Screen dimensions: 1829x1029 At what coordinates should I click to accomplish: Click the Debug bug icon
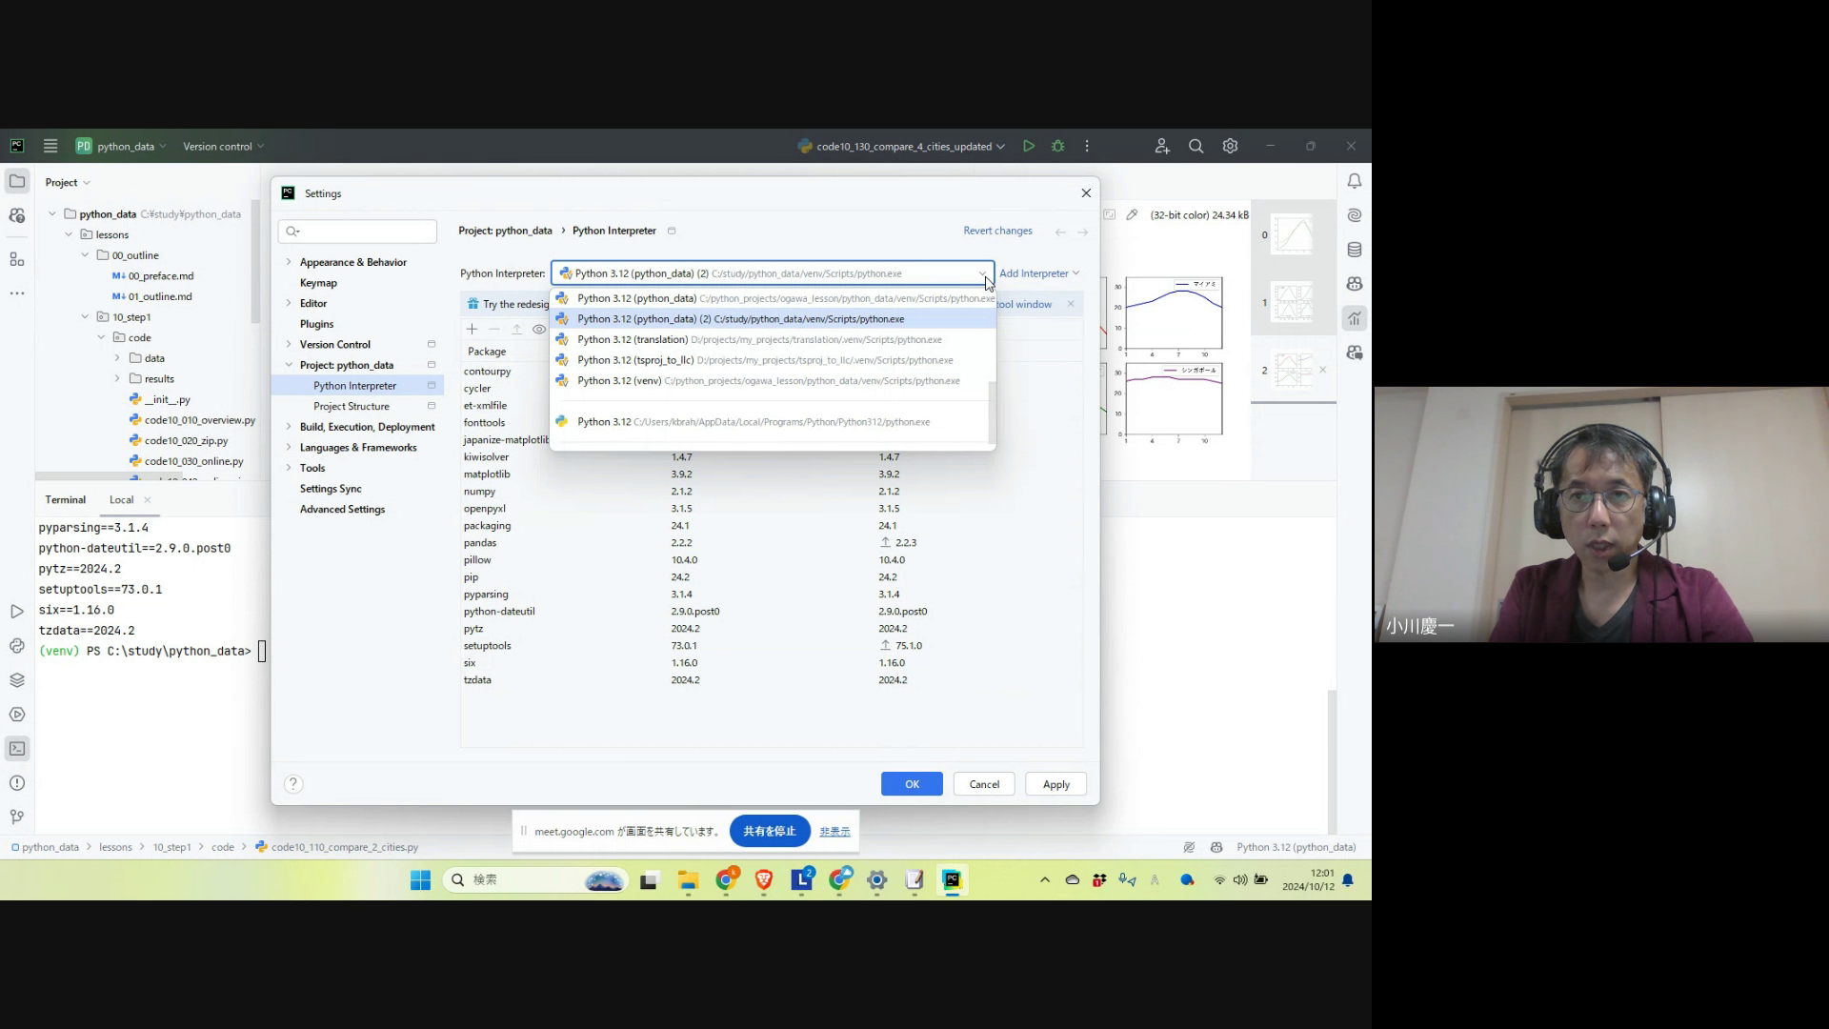[x=1057, y=146]
